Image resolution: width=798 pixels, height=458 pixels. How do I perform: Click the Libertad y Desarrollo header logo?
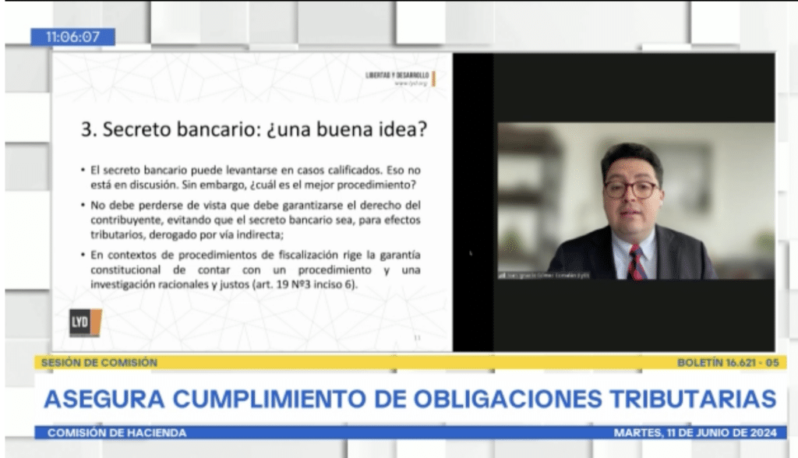tap(397, 76)
